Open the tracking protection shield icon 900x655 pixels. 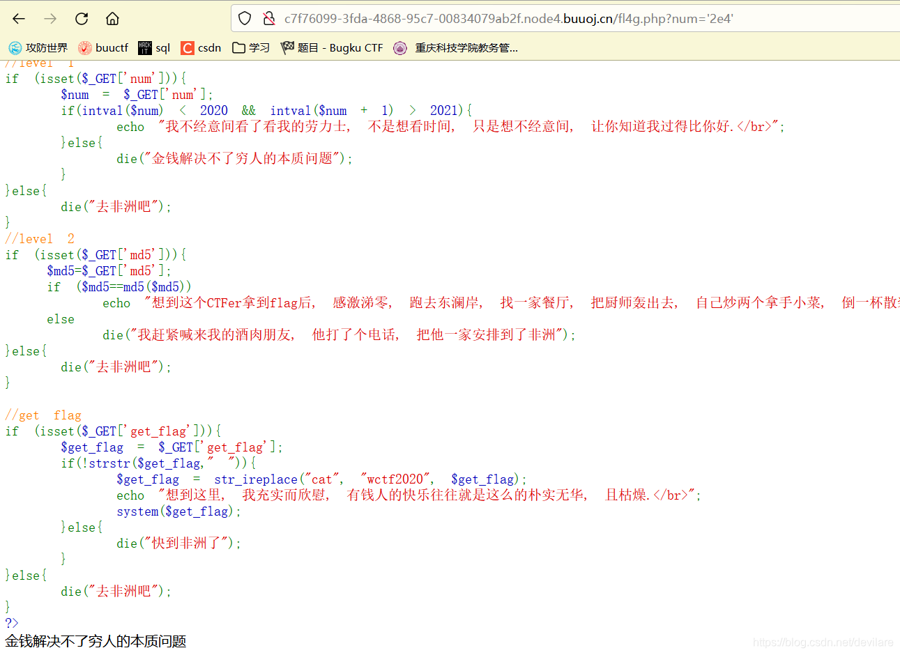[245, 18]
